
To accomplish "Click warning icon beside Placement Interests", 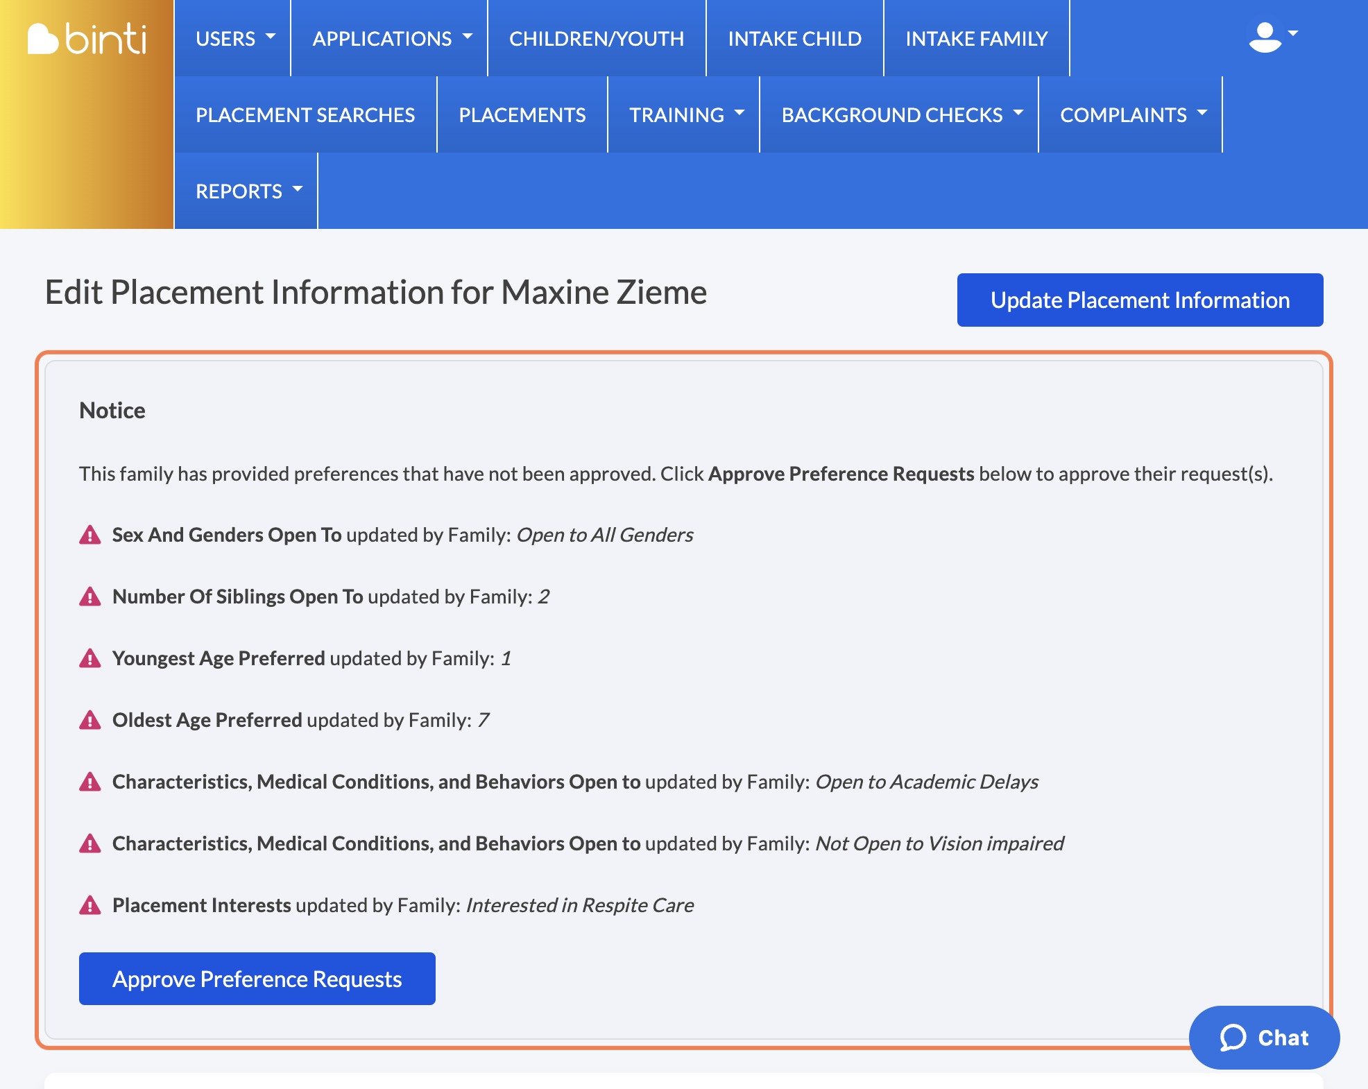I will (x=90, y=905).
